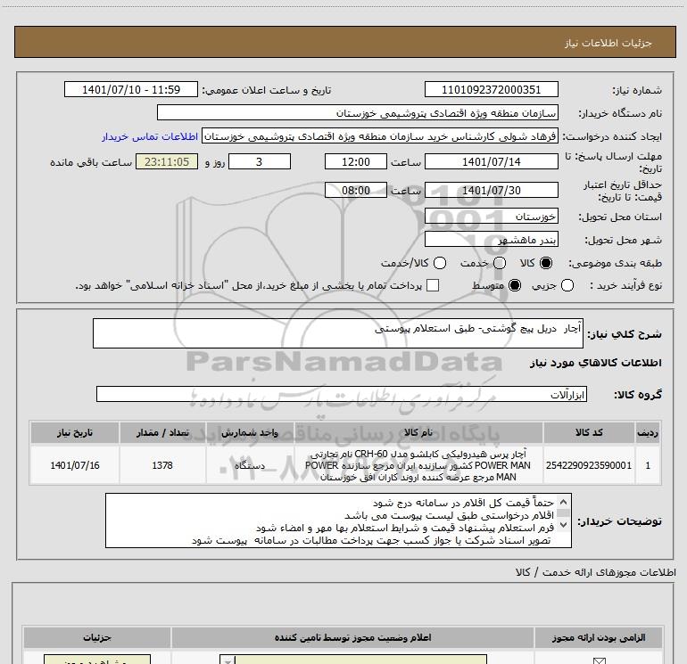Click the تعداد / مقدار column header
687x664 pixels.
pyautogui.click(x=162, y=433)
